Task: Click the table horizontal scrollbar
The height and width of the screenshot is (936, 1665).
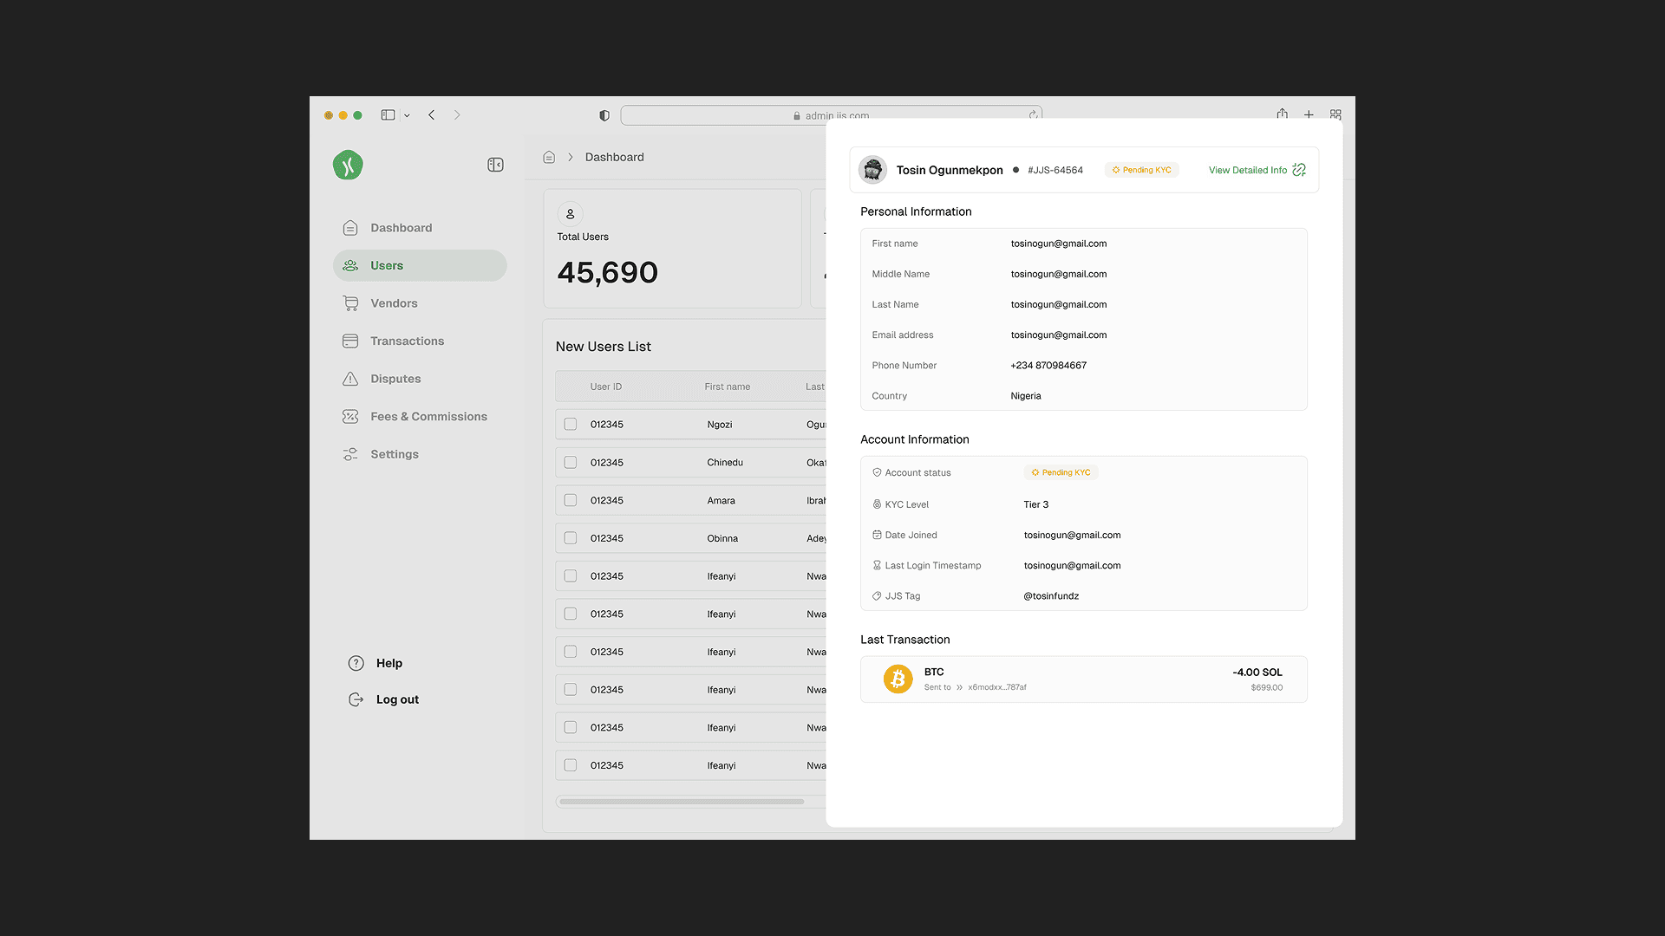Action: tap(682, 802)
